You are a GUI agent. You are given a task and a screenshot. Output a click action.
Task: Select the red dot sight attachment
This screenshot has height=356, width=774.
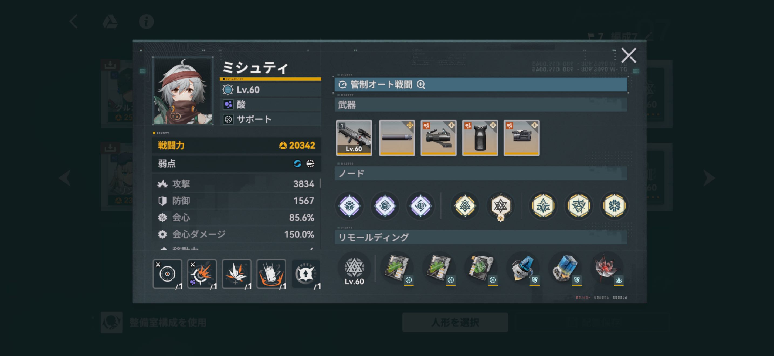tap(438, 138)
